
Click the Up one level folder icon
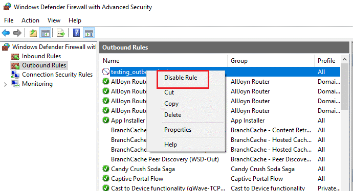tap(33, 33)
